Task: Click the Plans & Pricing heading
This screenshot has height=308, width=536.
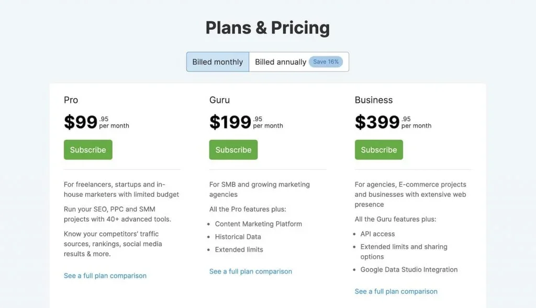Action: coord(267,28)
